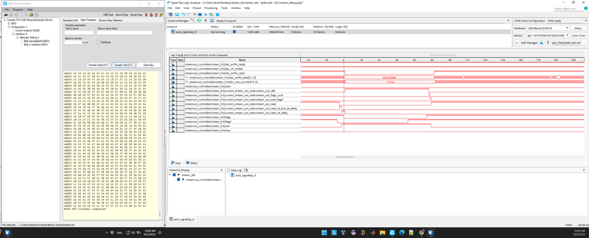Click the Scan Chain button
Image resolution: width=589 pixels, height=238 pixels.
coord(579,35)
